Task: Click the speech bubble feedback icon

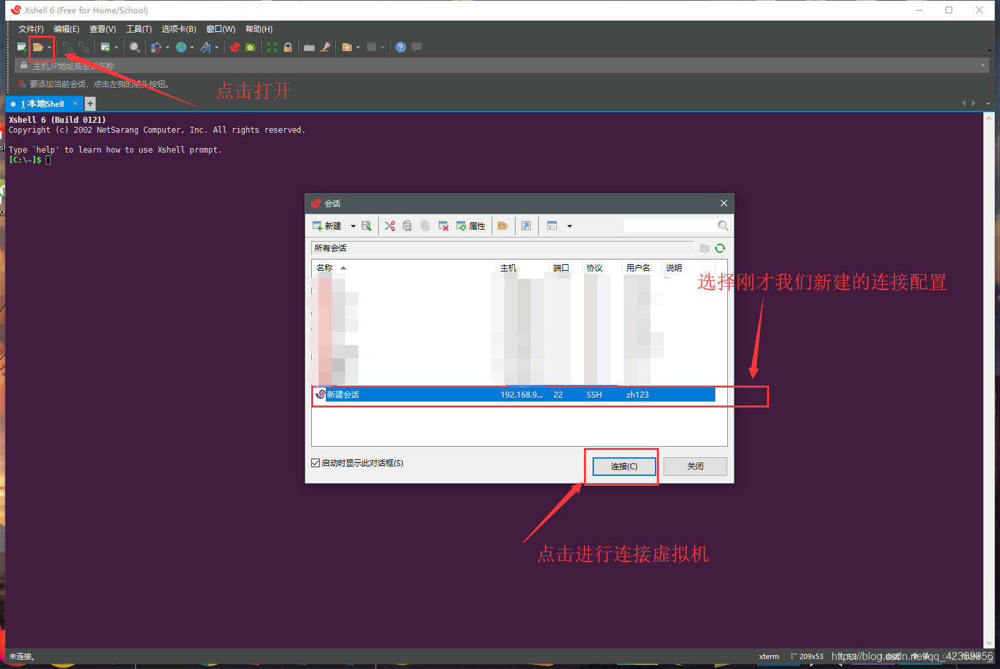Action: (x=417, y=47)
